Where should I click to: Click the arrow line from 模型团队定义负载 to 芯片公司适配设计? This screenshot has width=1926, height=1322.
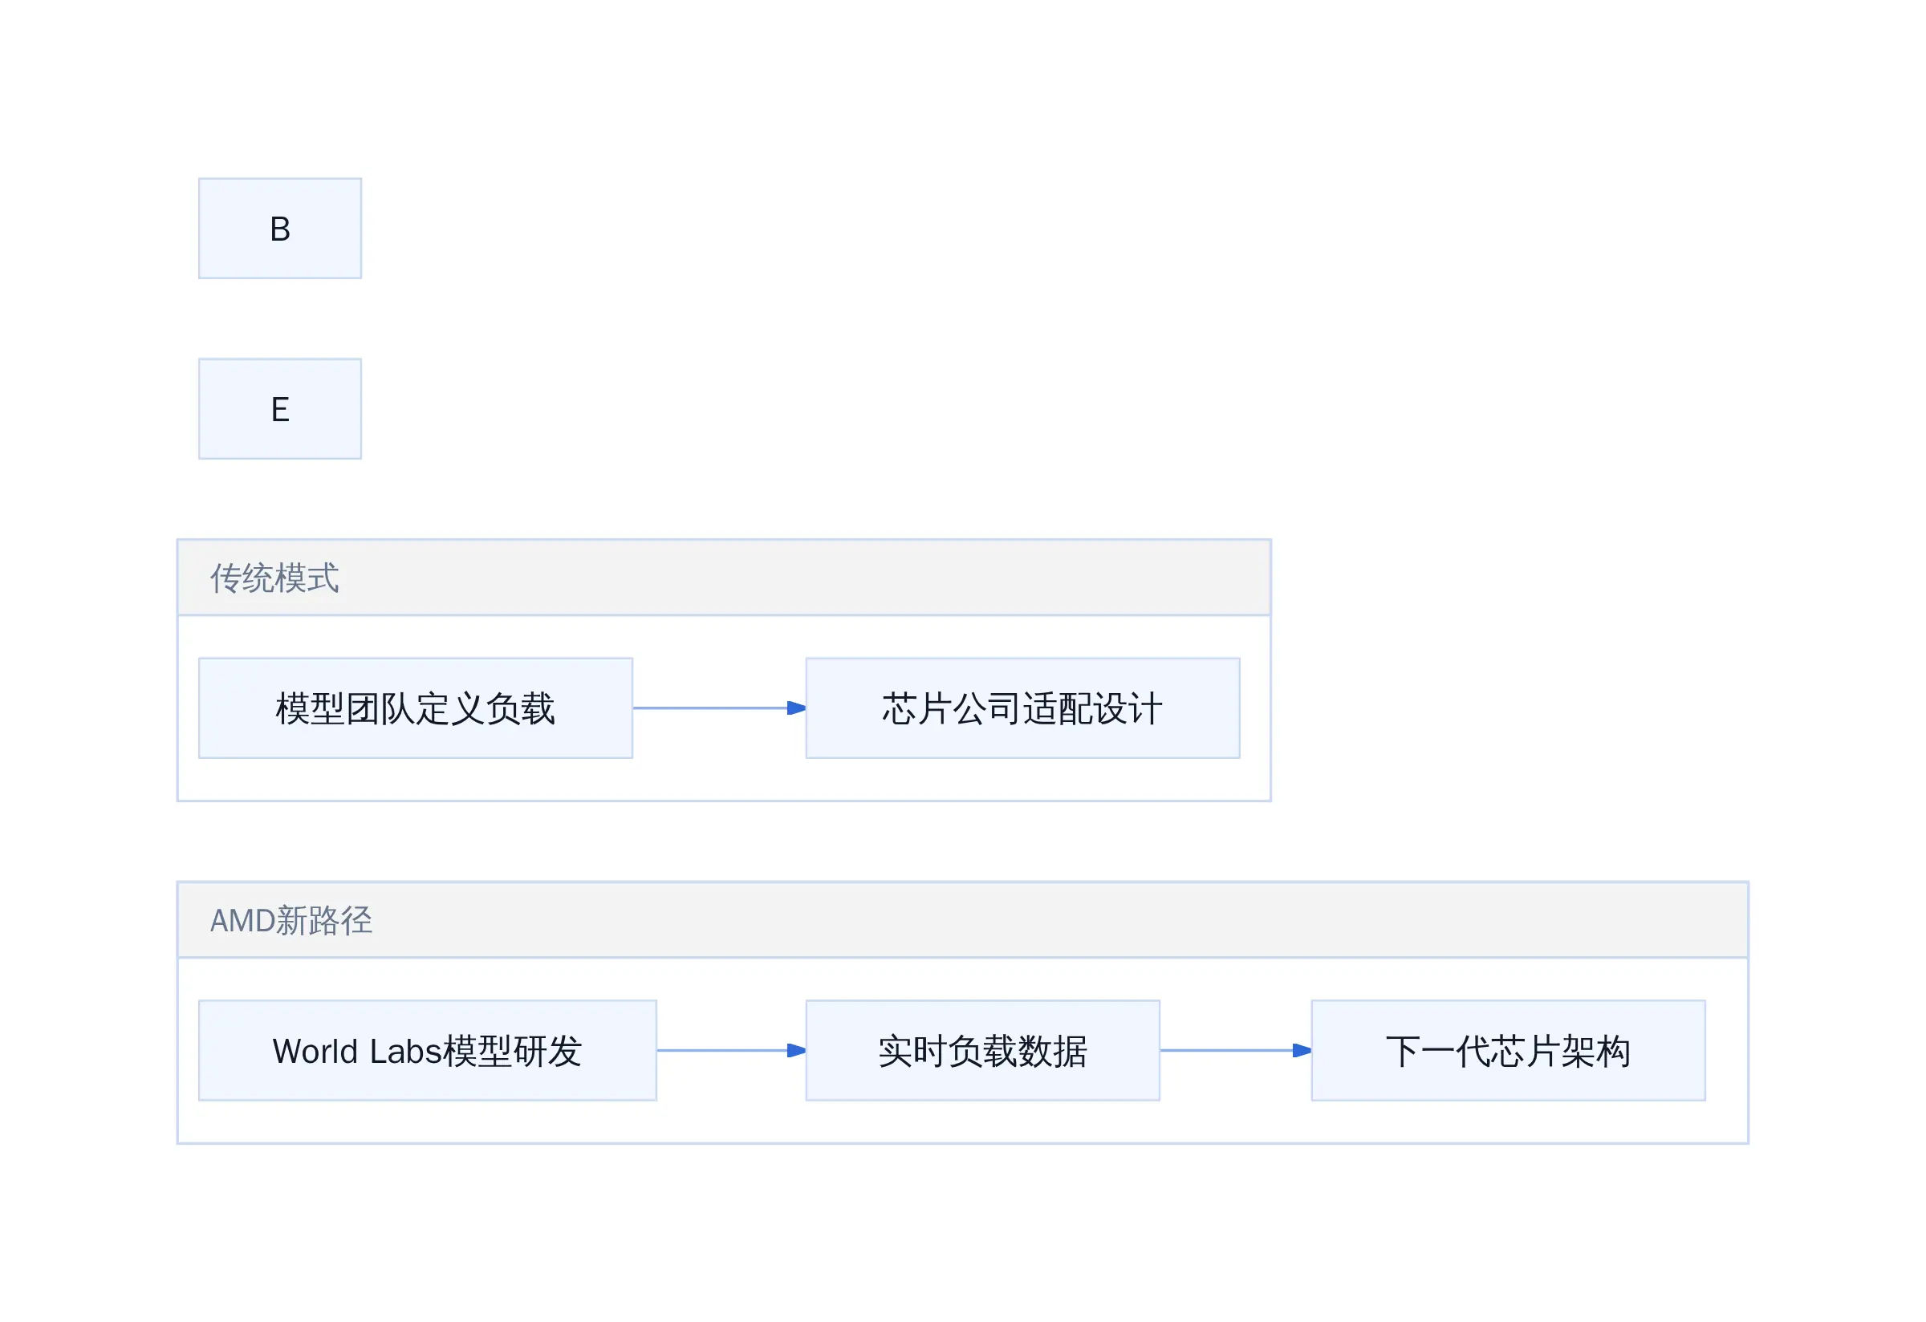click(x=711, y=709)
